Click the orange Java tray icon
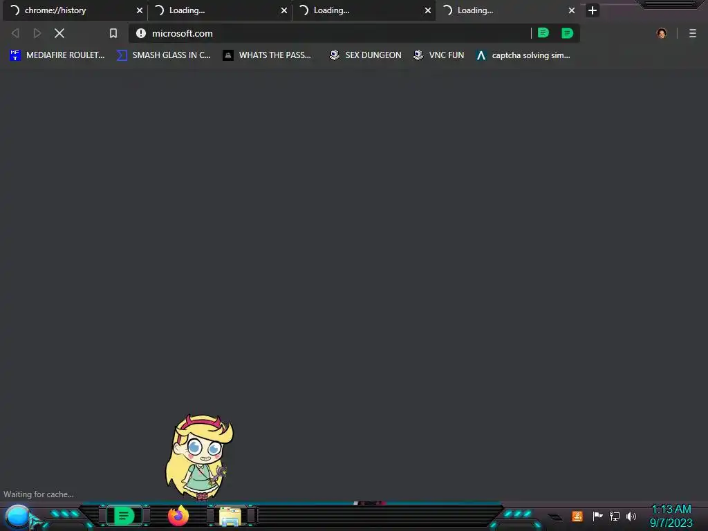Image resolution: width=708 pixels, height=531 pixels. (x=577, y=516)
